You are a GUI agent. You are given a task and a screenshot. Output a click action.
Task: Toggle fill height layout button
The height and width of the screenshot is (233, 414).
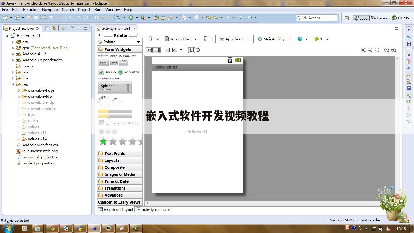(x=156, y=50)
